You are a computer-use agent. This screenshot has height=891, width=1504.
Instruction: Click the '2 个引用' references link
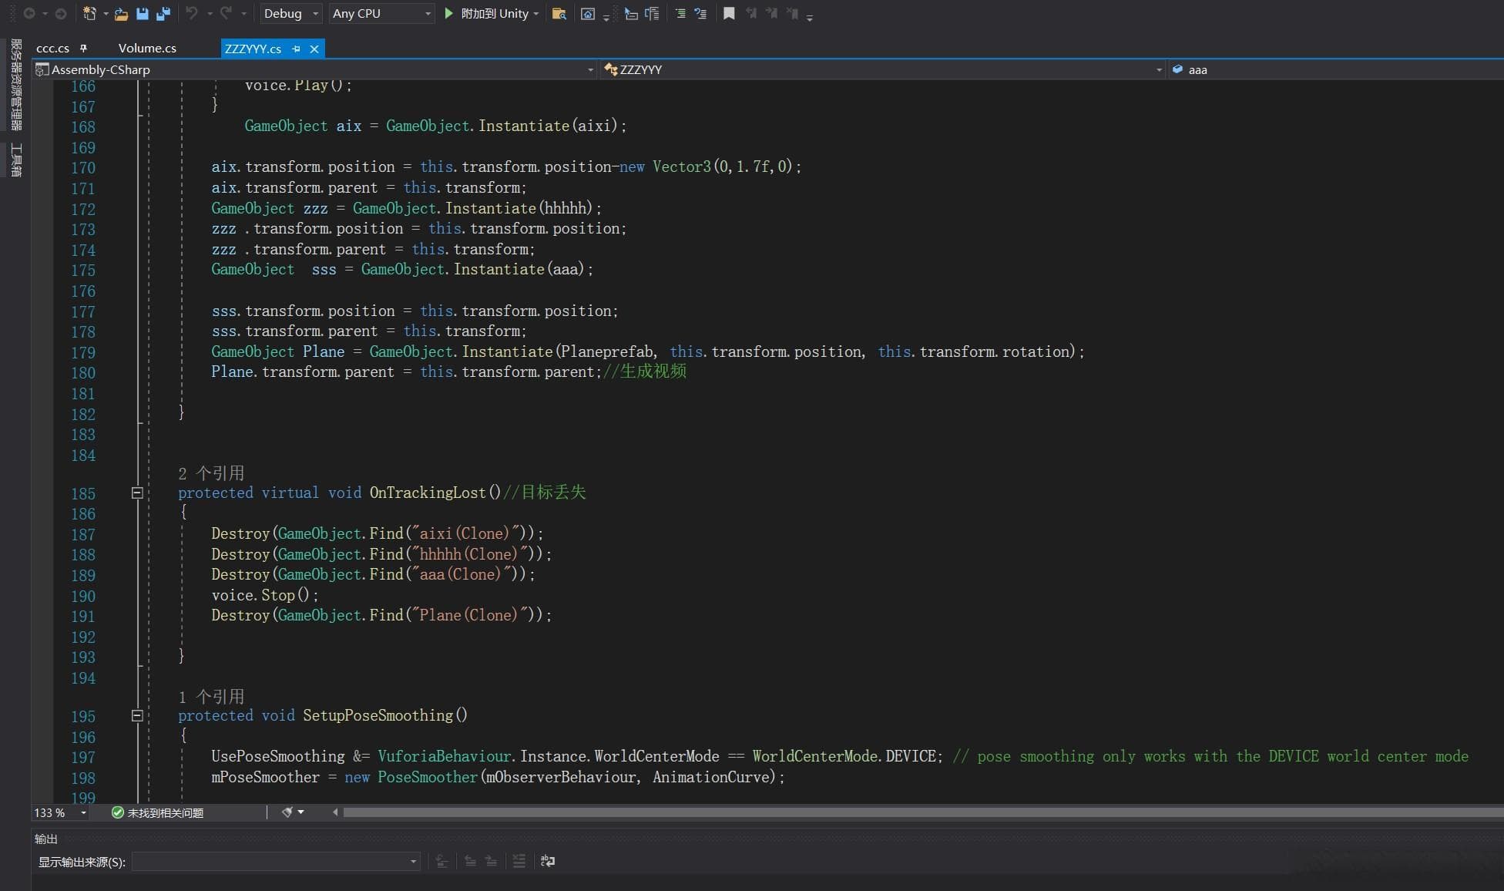point(211,473)
